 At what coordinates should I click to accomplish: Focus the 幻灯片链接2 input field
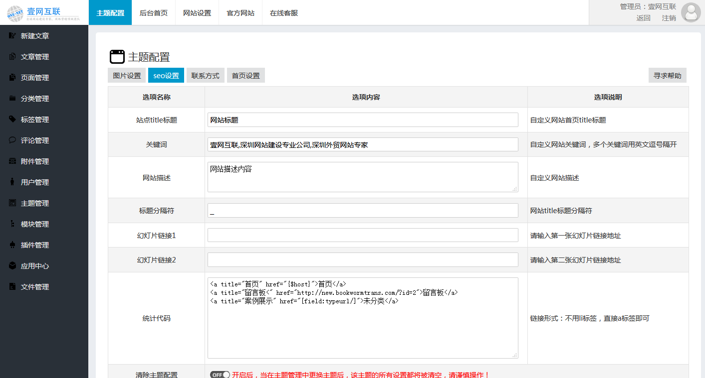coord(363,260)
